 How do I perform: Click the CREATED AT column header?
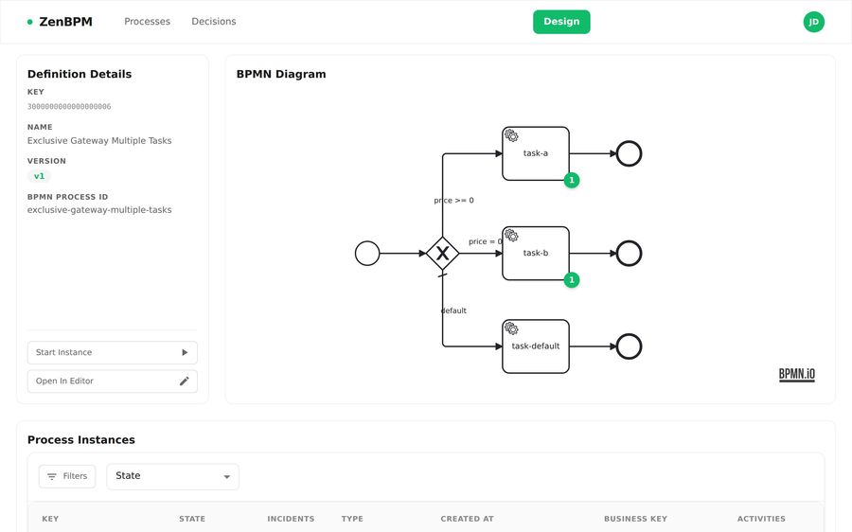pos(468,519)
